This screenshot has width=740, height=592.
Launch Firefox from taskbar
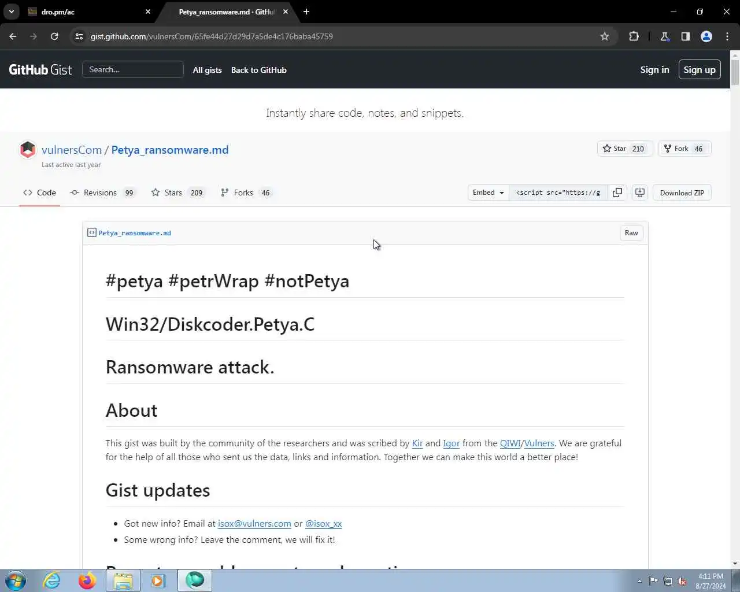tap(87, 580)
